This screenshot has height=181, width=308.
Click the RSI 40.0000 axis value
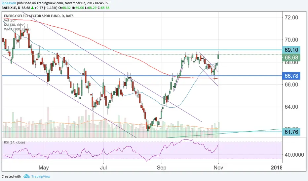[294, 155]
